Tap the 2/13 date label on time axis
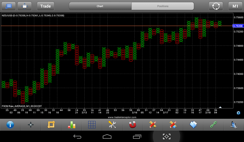The image size is (244, 142). [84, 113]
